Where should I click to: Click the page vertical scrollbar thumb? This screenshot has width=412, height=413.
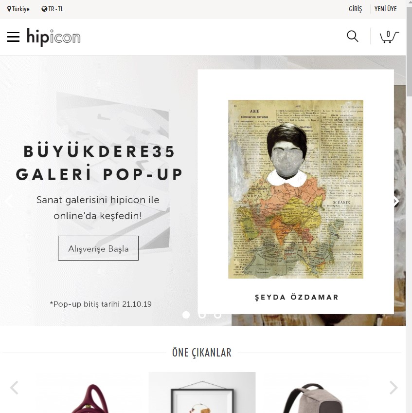coord(409,51)
